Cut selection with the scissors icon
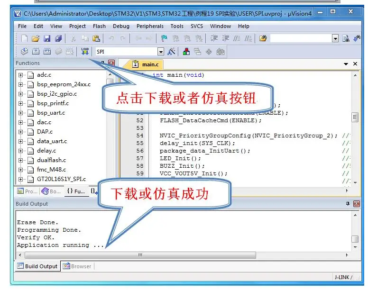The image size is (368, 290). pos(73,38)
